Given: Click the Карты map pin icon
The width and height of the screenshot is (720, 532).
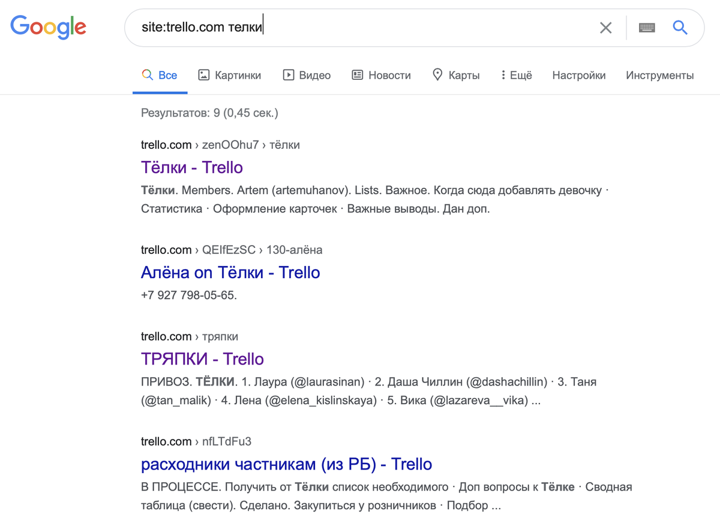Looking at the screenshot, I should pos(437,75).
